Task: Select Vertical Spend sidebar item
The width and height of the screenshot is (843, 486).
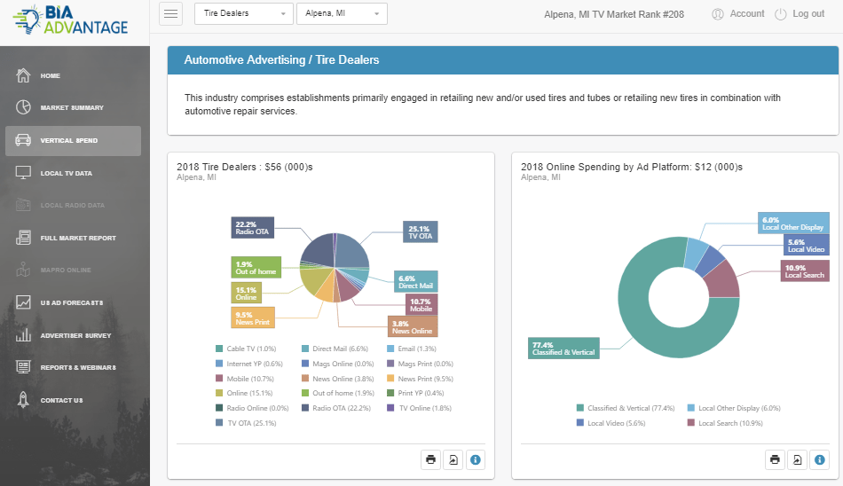Action: click(x=73, y=141)
